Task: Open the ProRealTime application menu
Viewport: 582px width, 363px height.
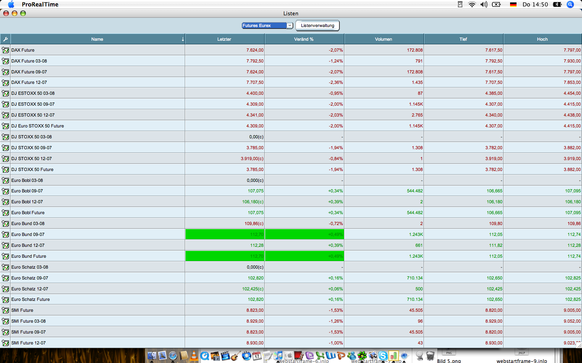Action: [40, 4]
